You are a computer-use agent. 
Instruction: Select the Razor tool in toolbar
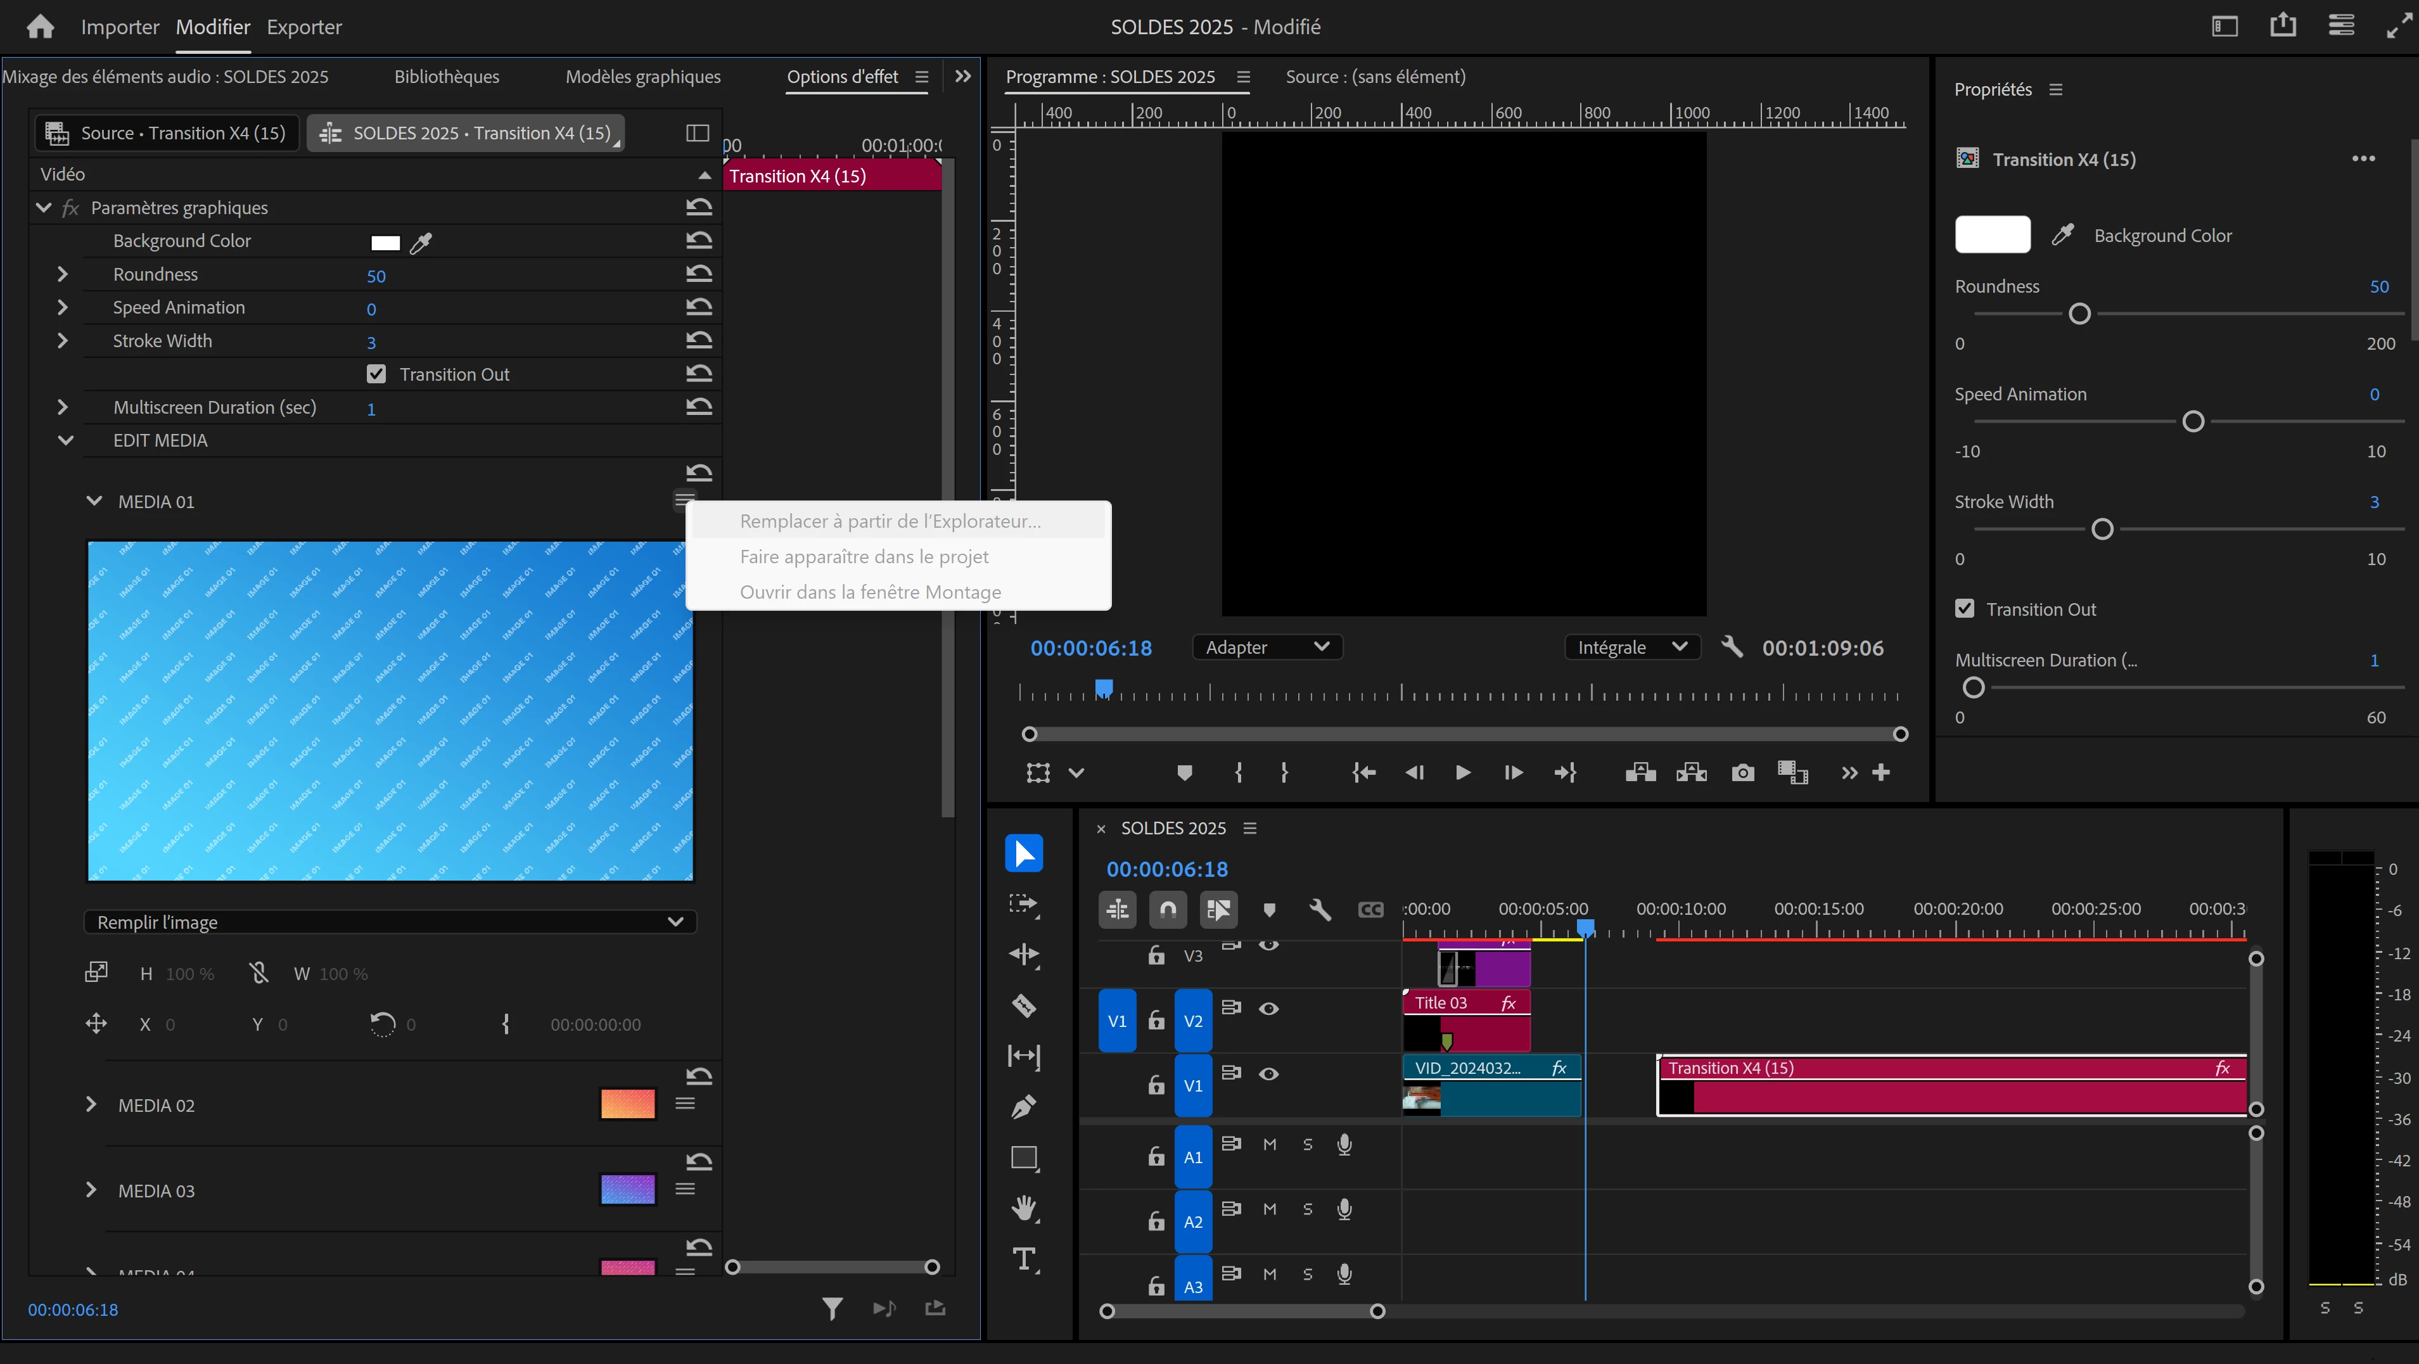point(1024,1005)
